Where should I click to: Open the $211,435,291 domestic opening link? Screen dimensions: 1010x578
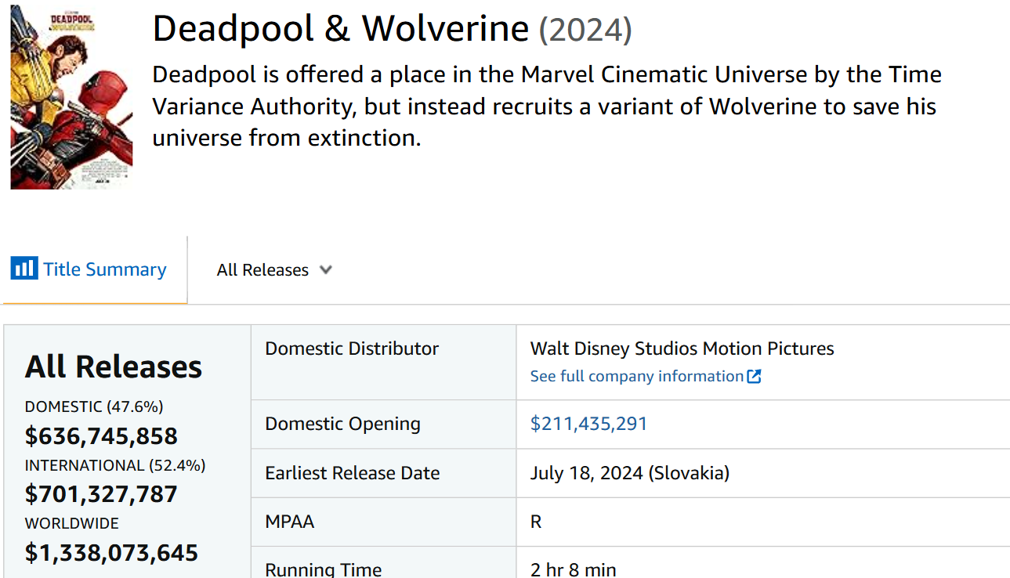pyautogui.click(x=588, y=424)
